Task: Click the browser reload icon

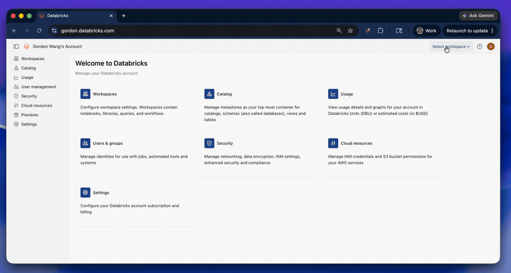Action: (x=39, y=31)
